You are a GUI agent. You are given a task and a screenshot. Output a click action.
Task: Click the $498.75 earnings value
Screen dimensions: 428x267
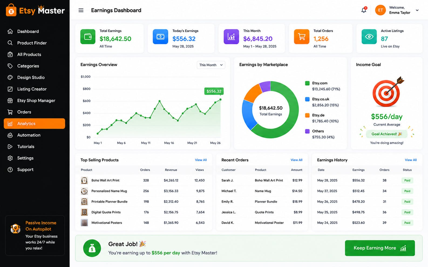358,212
